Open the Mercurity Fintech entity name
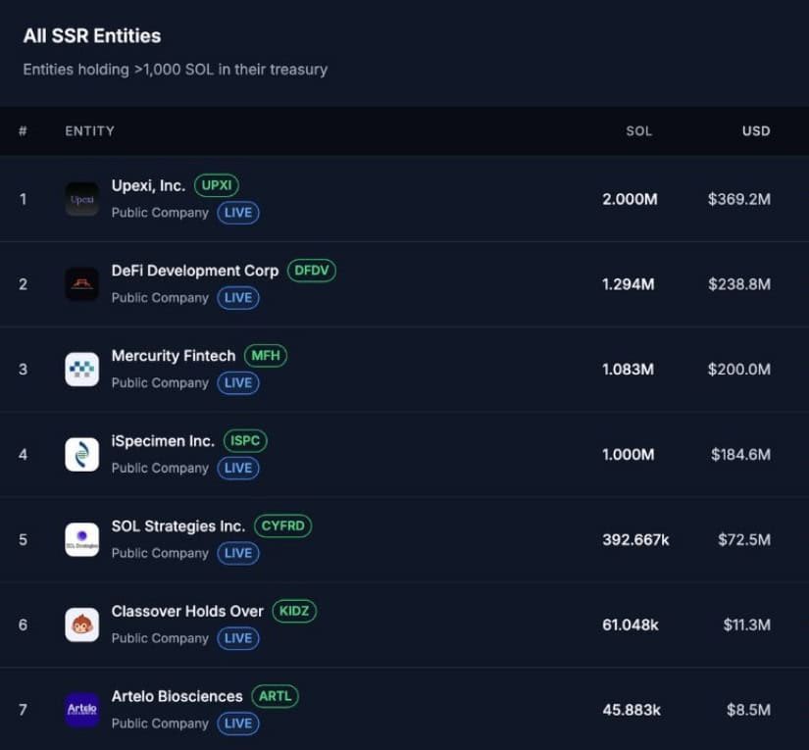809x750 pixels. (x=174, y=356)
